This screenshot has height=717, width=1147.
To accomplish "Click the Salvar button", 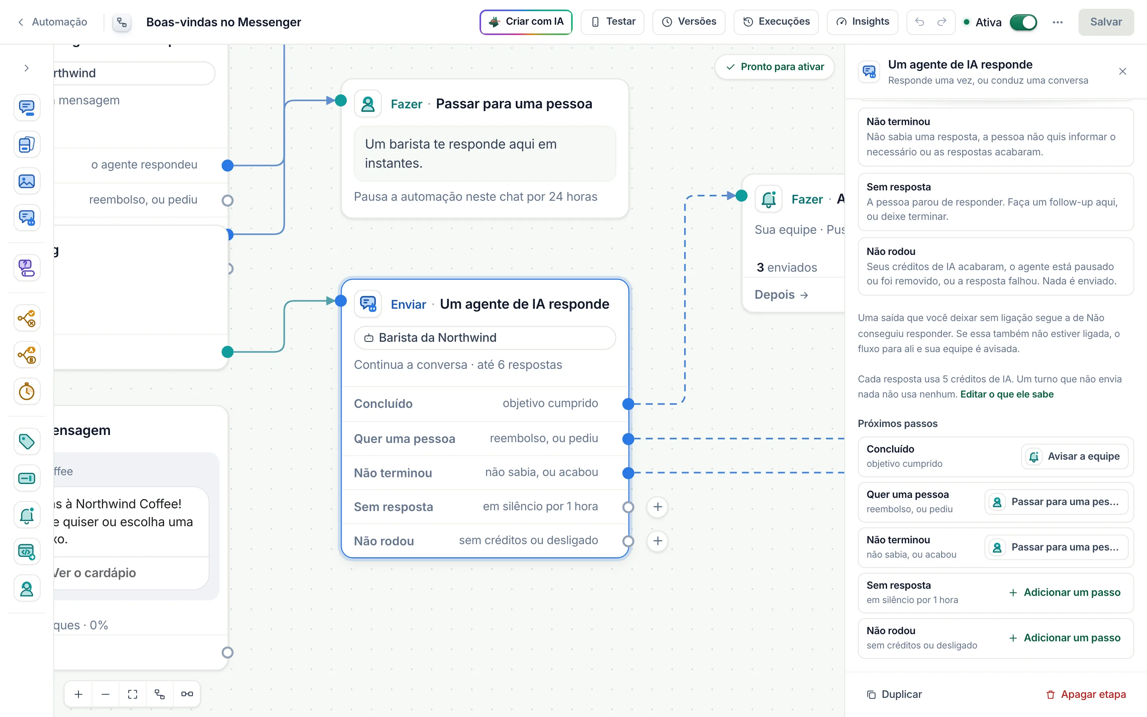I will click(1106, 22).
